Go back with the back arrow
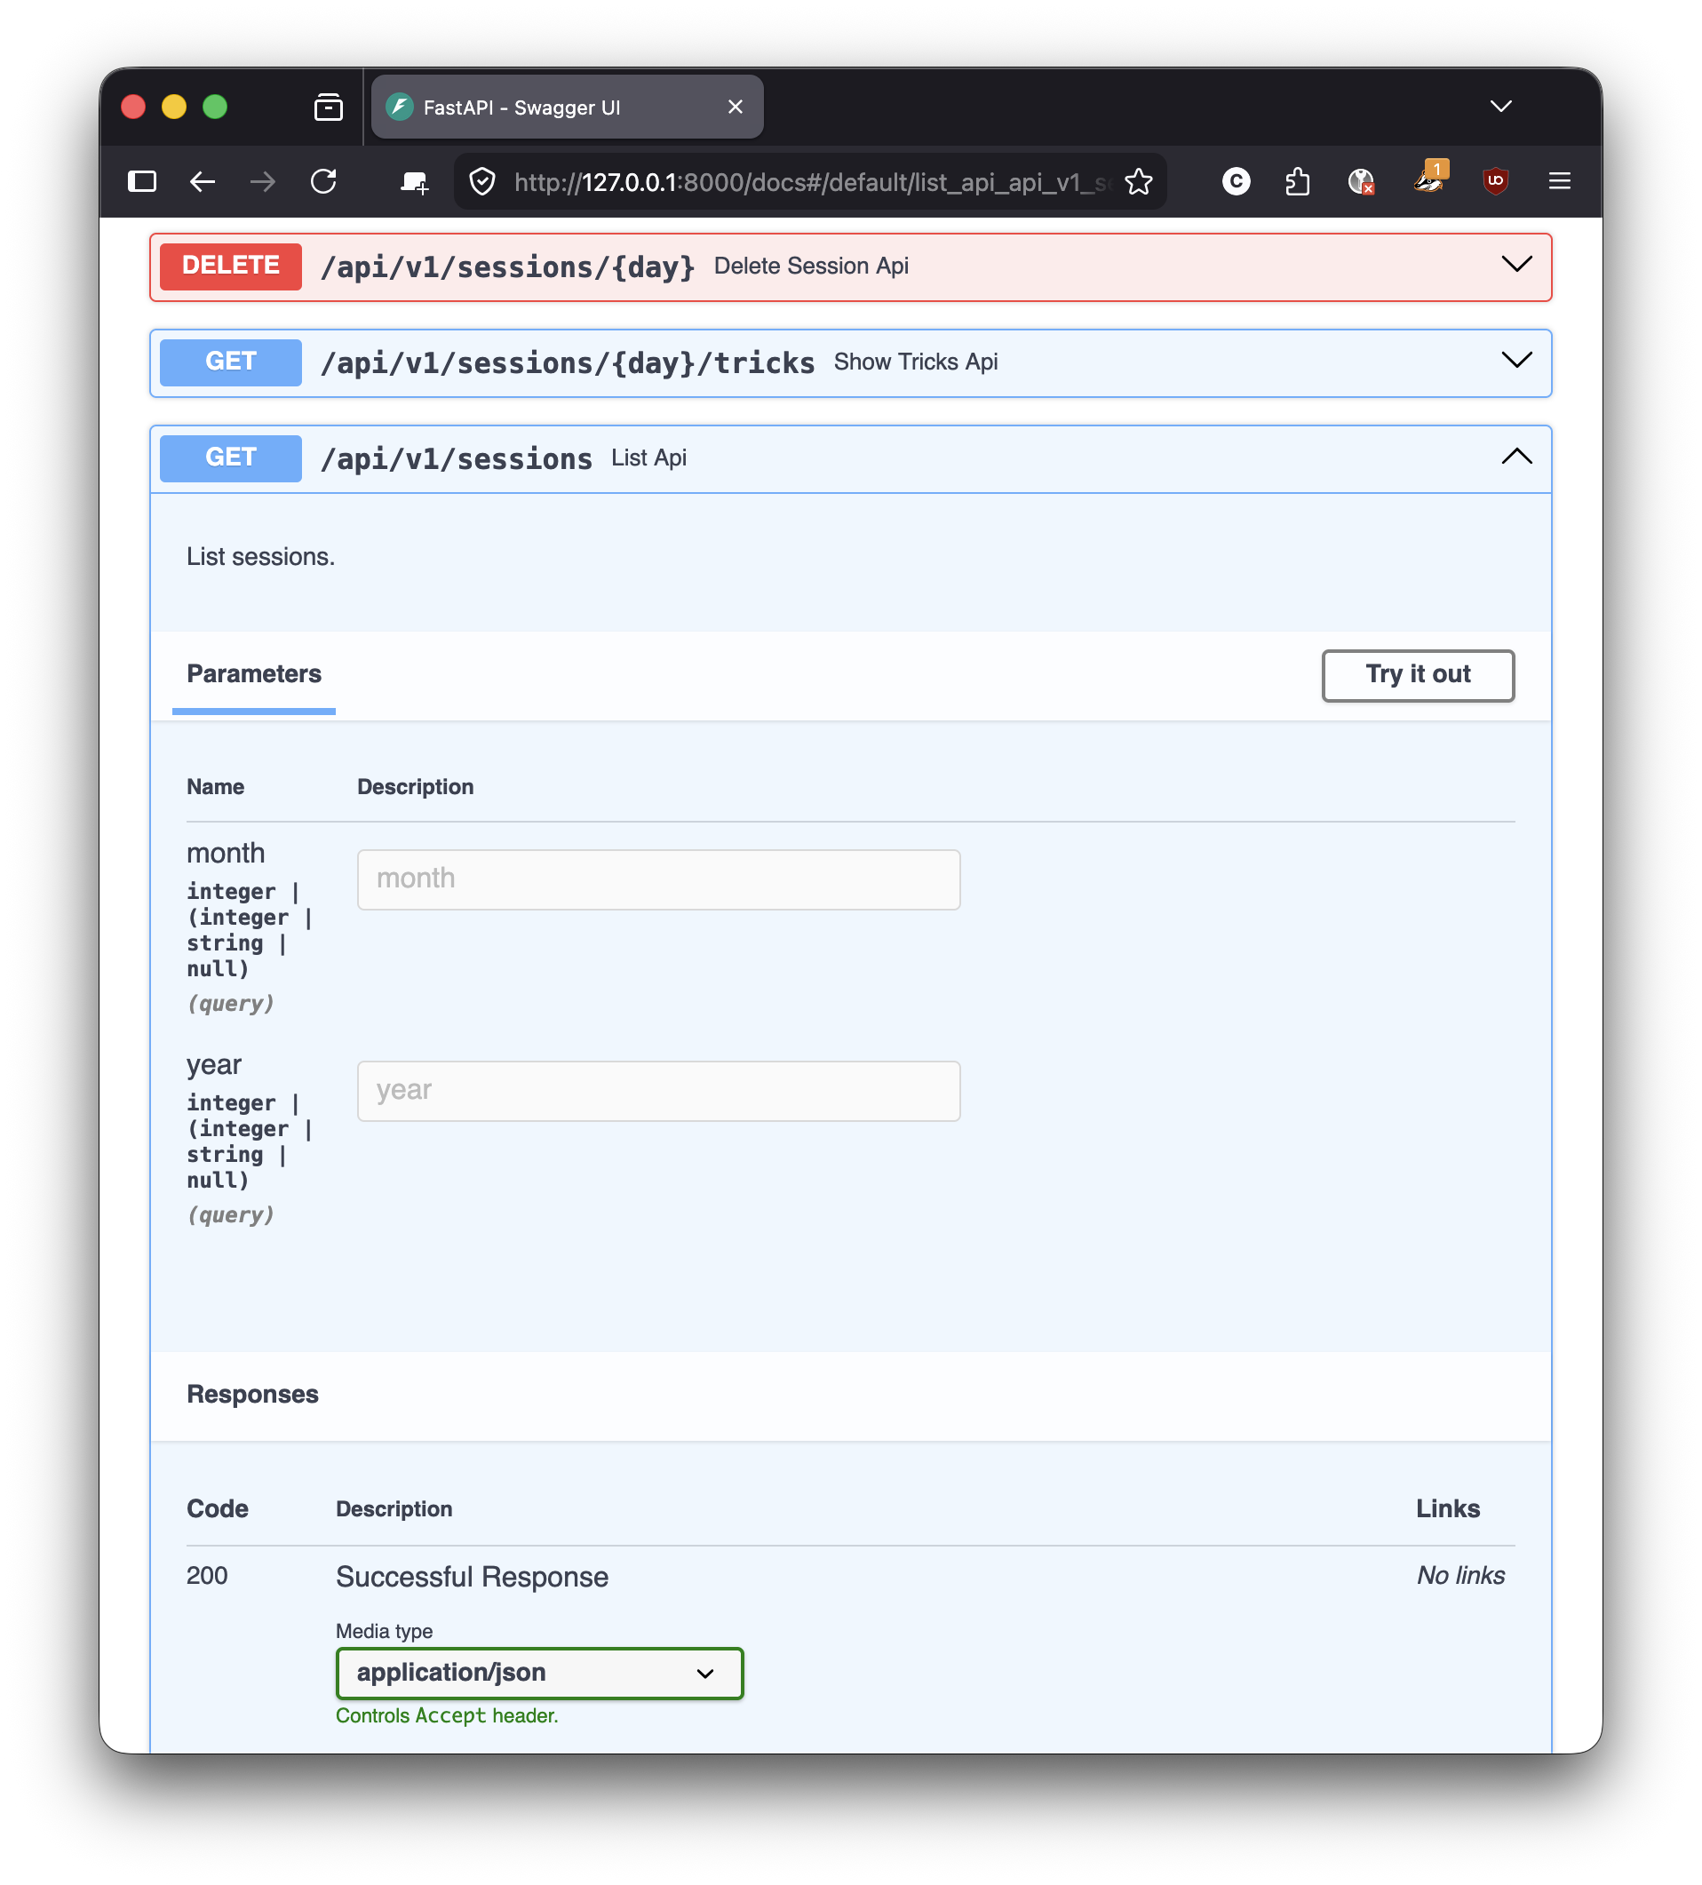The width and height of the screenshot is (1702, 1885). coord(203,181)
